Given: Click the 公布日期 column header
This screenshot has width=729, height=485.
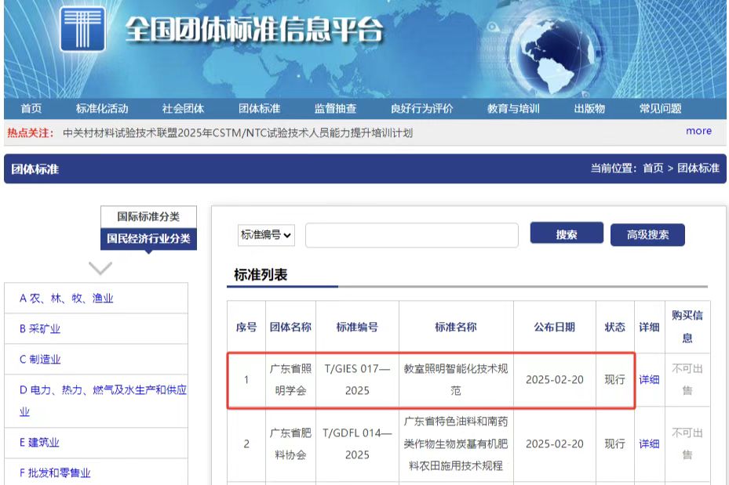Looking at the screenshot, I should click(555, 327).
